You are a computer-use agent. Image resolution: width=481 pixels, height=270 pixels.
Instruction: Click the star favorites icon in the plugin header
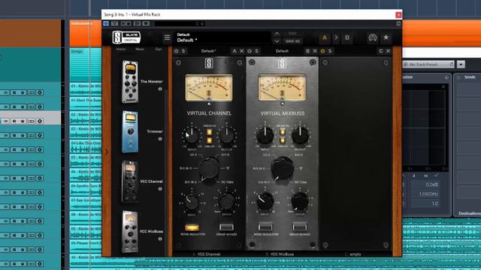[x=386, y=37]
